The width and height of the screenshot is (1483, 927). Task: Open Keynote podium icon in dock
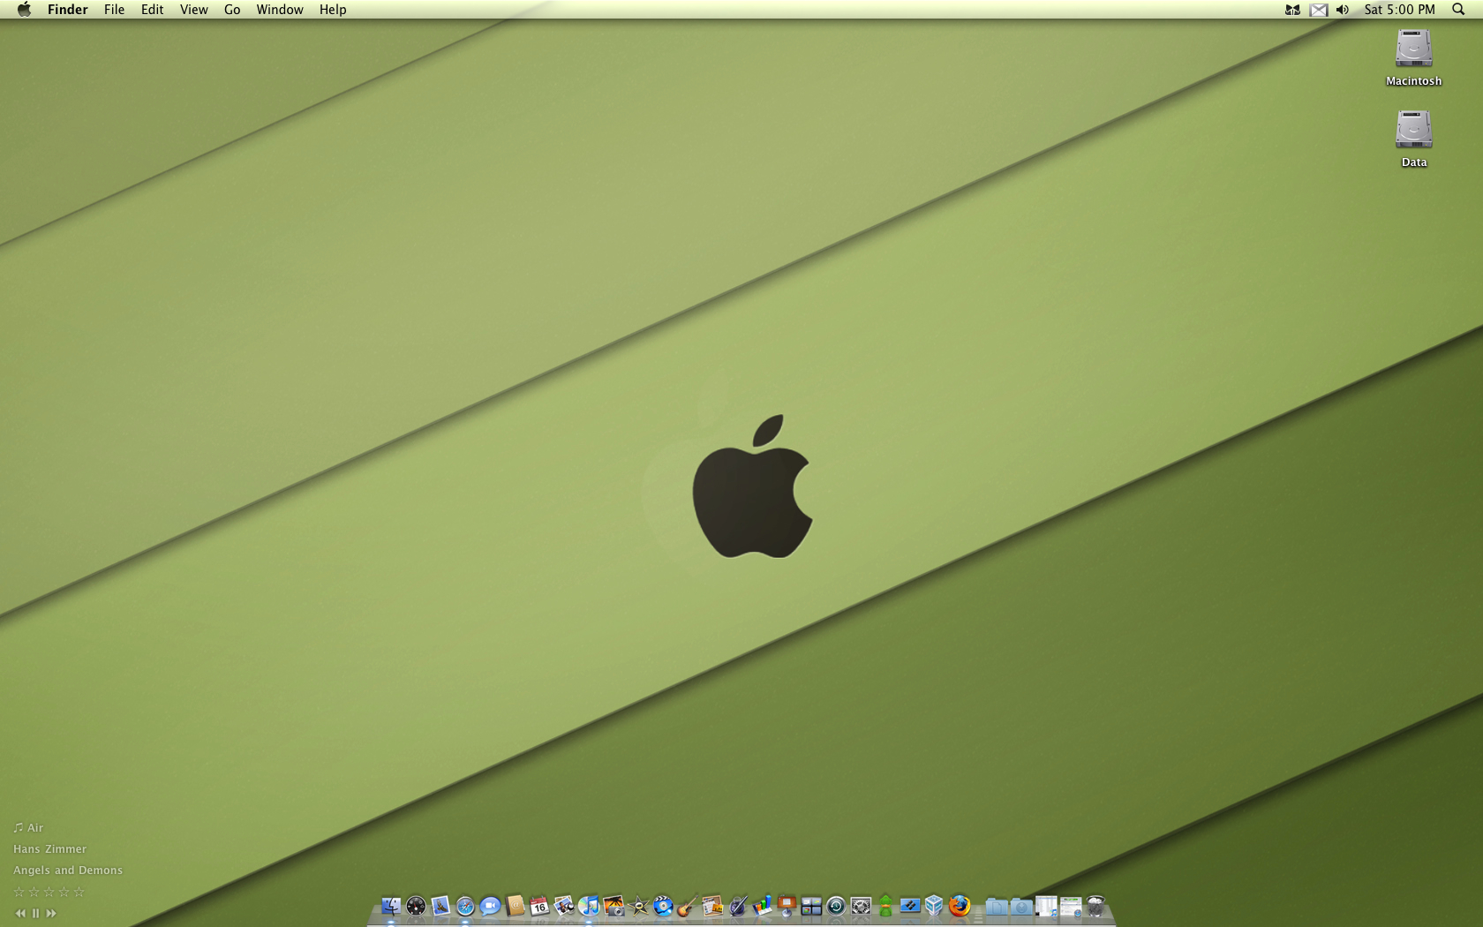pos(787,906)
